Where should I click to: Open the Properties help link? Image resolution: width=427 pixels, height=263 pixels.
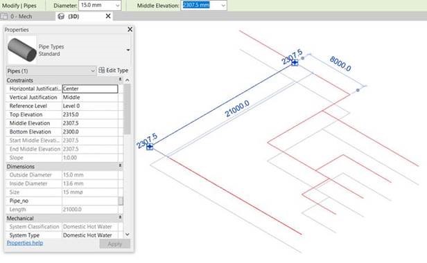pyautogui.click(x=25, y=243)
